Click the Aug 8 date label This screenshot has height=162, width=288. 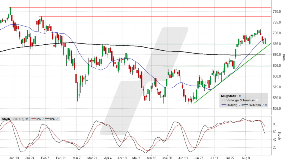tap(246, 158)
